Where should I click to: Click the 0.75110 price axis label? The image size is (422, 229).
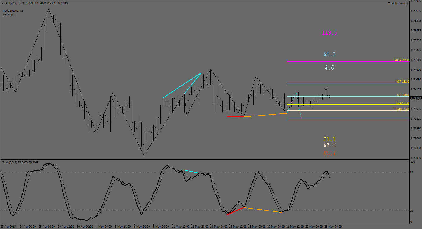coord(415,60)
